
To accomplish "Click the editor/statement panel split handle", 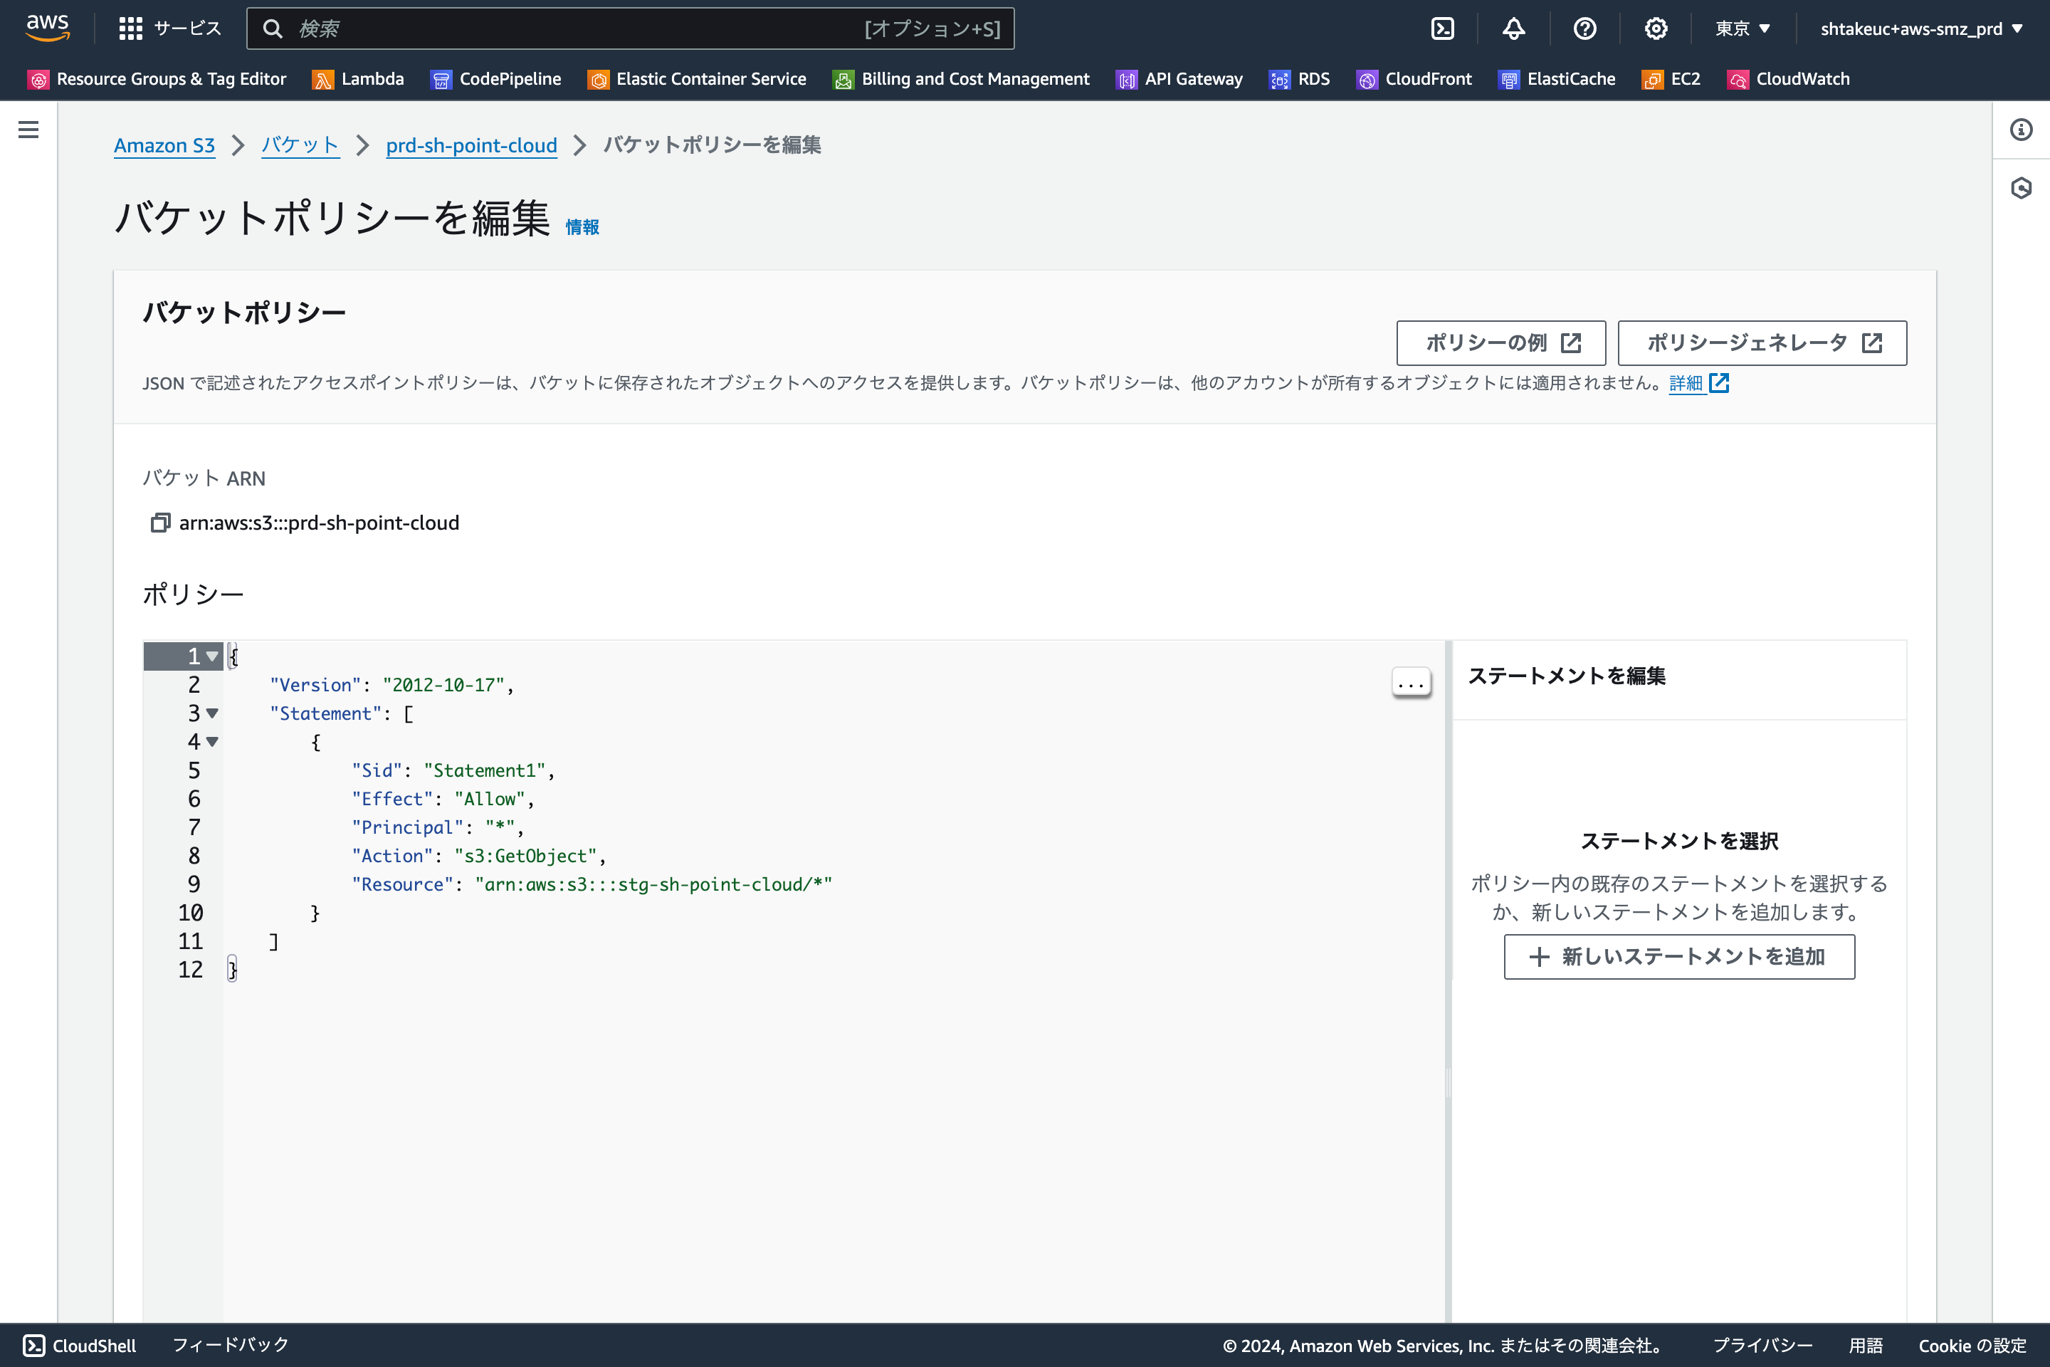I will click(1449, 1084).
